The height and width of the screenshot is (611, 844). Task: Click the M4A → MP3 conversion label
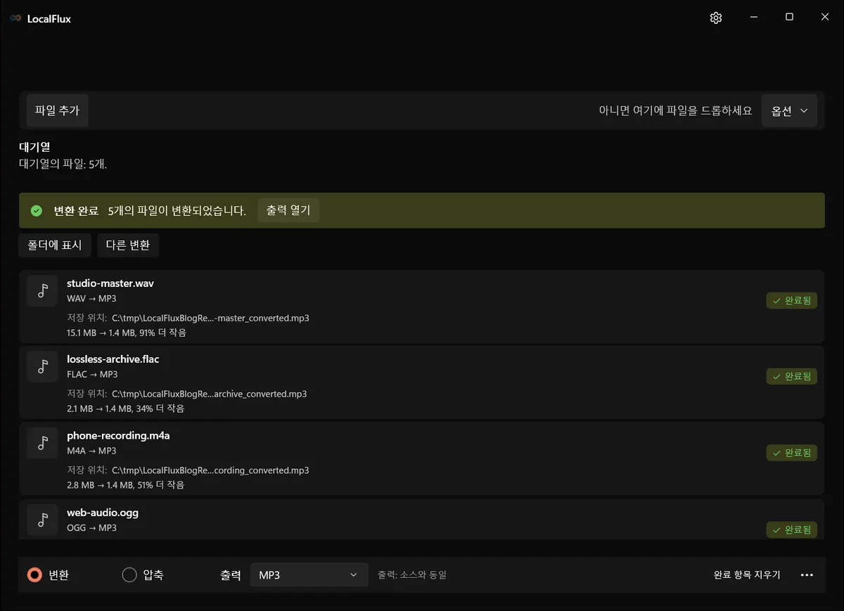[91, 451]
